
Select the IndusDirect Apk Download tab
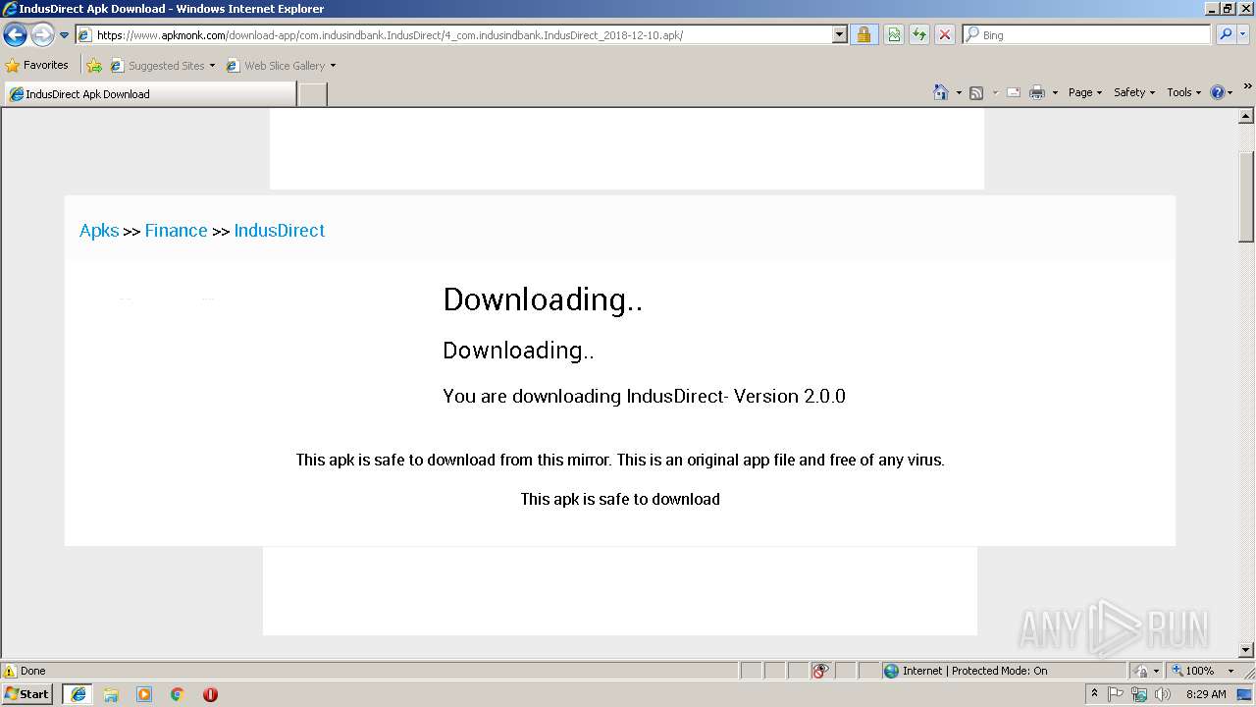(x=150, y=94)
